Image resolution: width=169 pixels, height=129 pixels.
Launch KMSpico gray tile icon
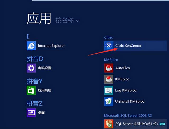(x=109, y=79)
